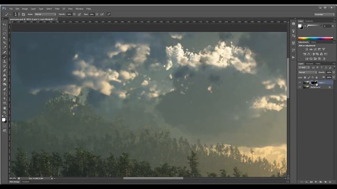Add an Invert adjustment layer
Viewport: 337px width, 189px height.
coord(306,59)
